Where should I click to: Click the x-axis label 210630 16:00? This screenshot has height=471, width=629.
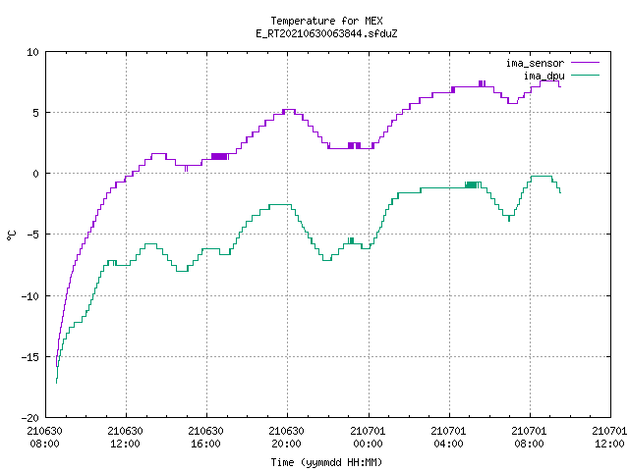pos(205,438)
